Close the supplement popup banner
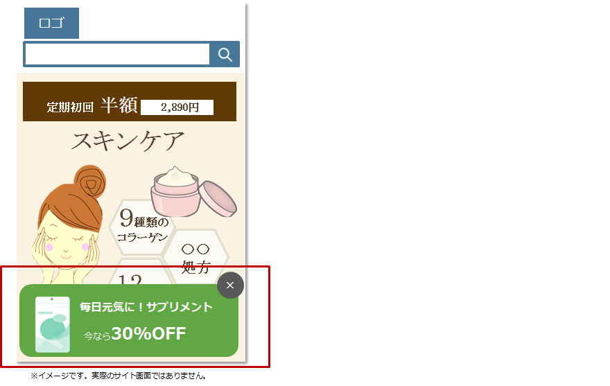This screenshot has width=610, height=386. (230, 286)
